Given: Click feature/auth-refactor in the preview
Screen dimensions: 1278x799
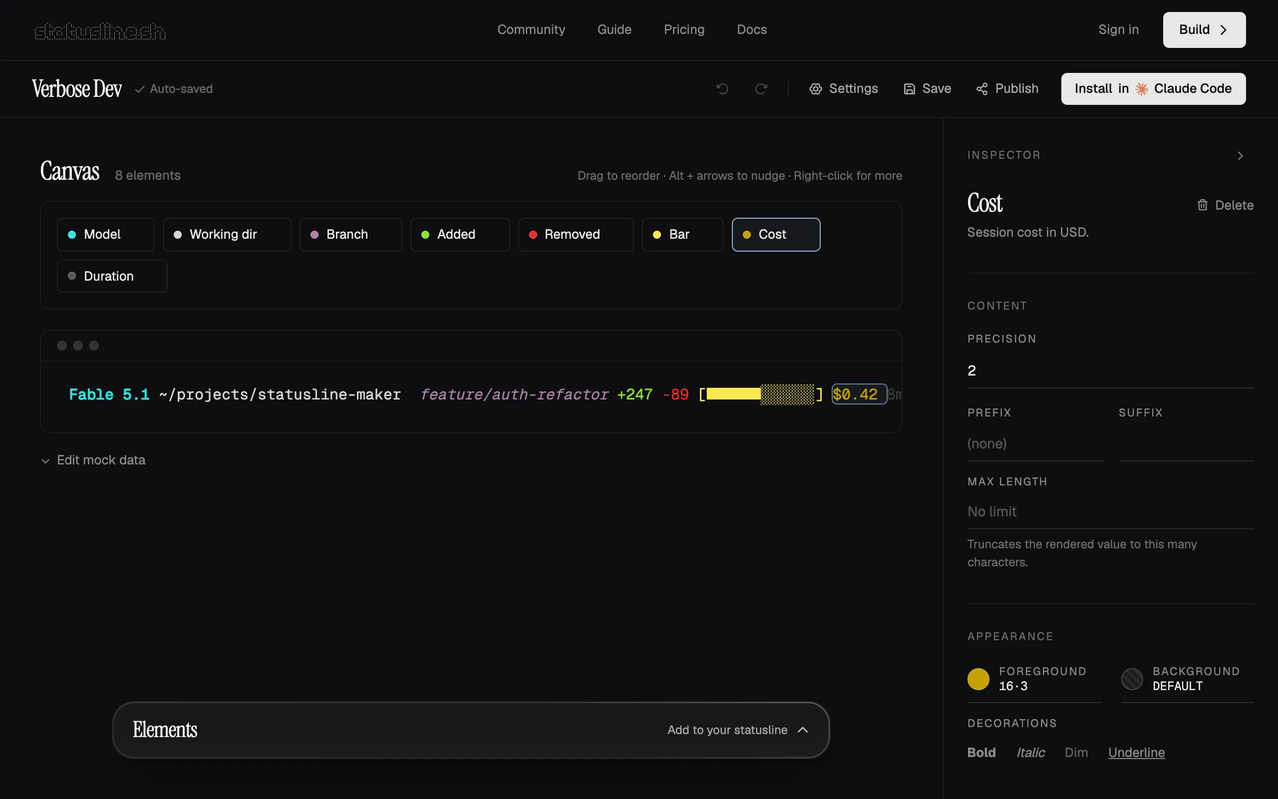Looking at the screenshot, I should tap(514, 395).
